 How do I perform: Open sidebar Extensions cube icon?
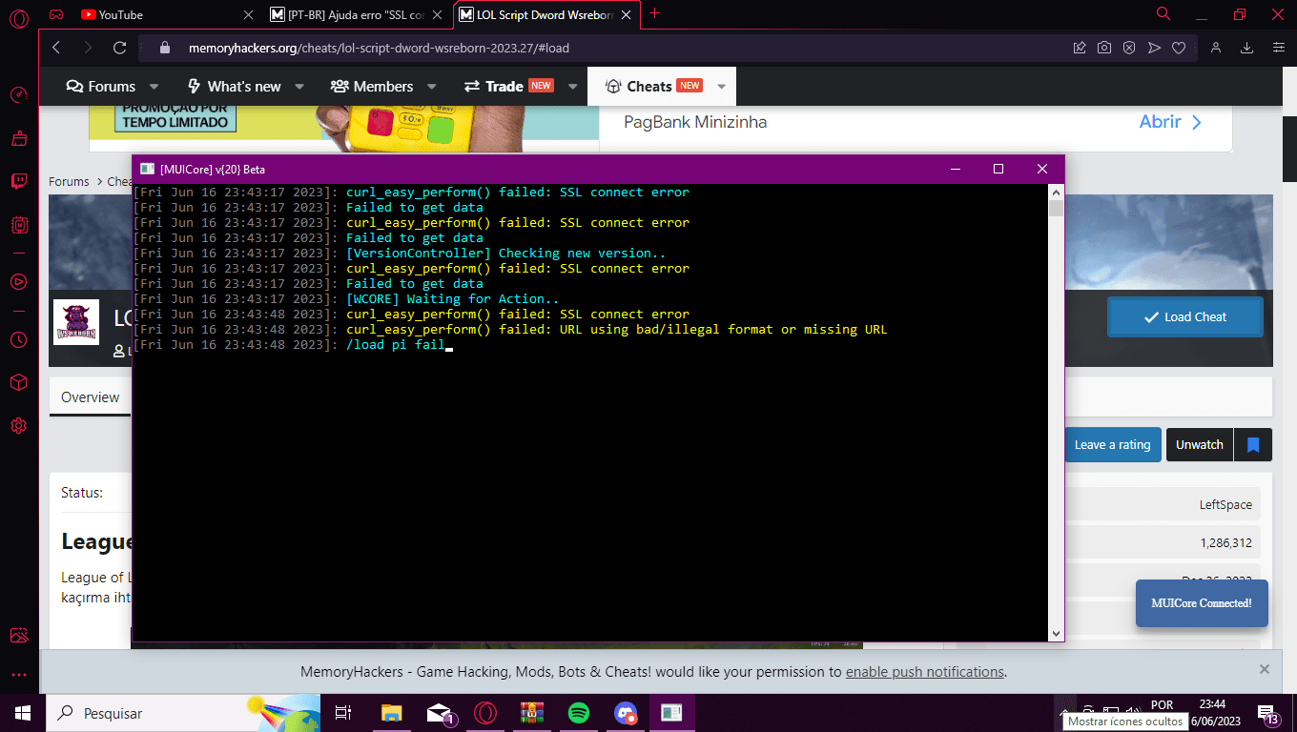pyautogui.click(x=18, y=382)
